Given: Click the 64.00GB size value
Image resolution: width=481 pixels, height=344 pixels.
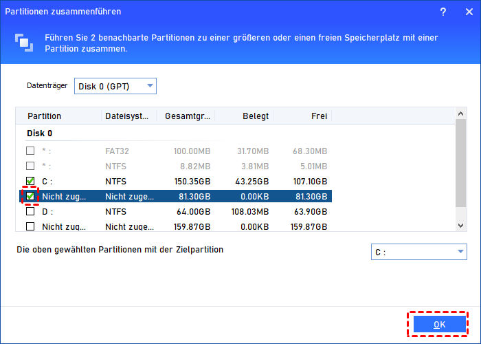Looking at the screenshot, I should coord(194,212).
